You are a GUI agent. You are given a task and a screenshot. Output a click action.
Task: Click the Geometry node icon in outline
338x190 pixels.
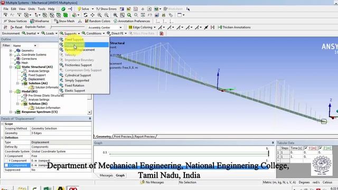[x=18, y=51]
